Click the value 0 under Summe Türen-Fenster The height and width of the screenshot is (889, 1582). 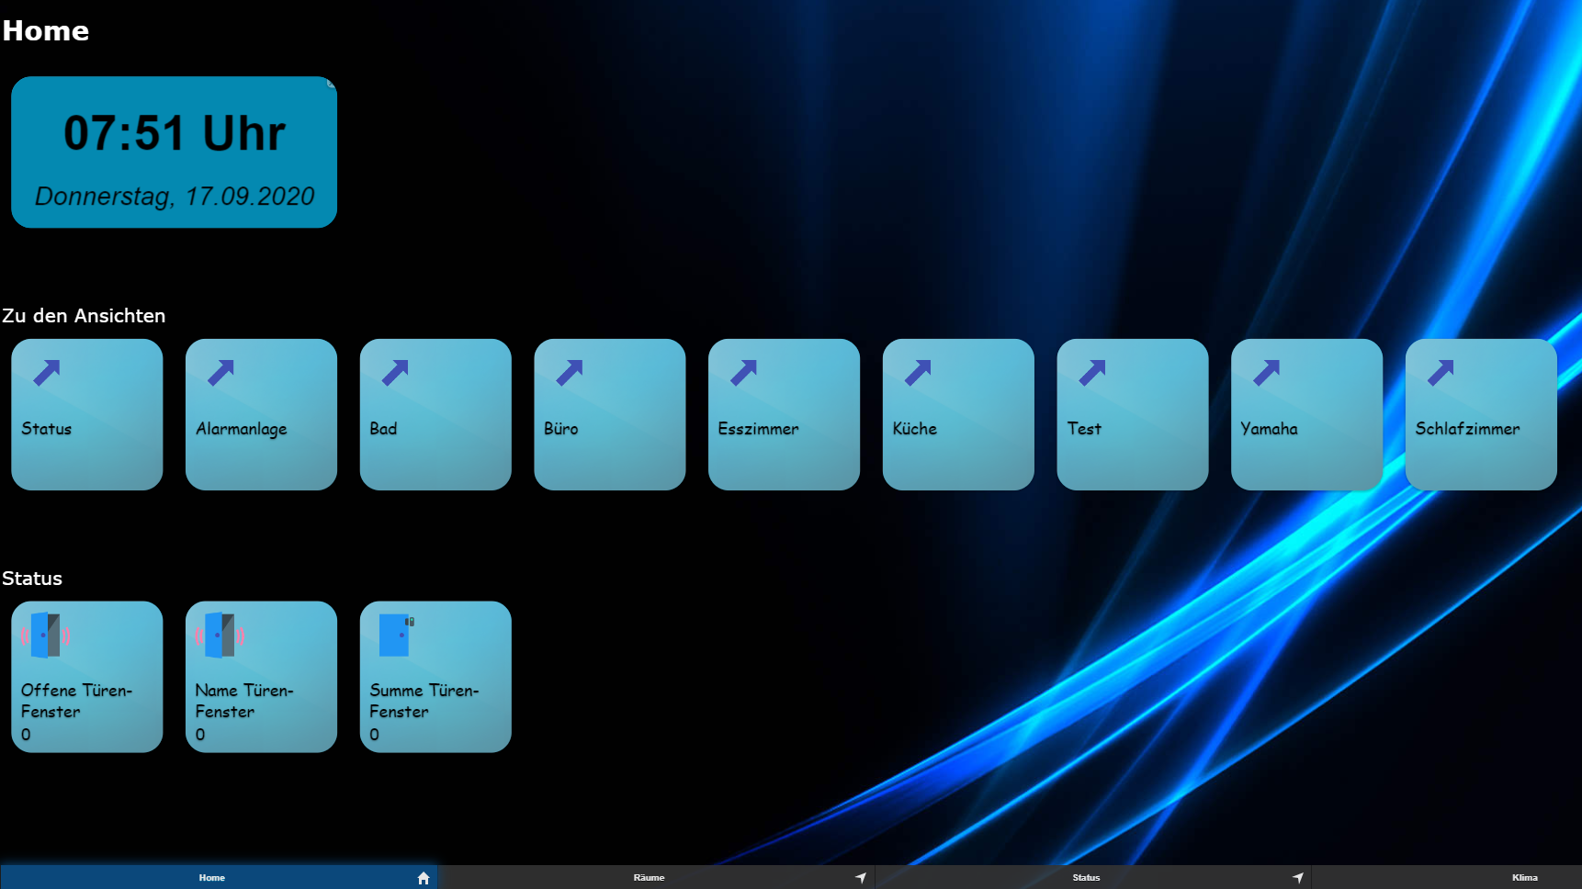pos(375,735)
